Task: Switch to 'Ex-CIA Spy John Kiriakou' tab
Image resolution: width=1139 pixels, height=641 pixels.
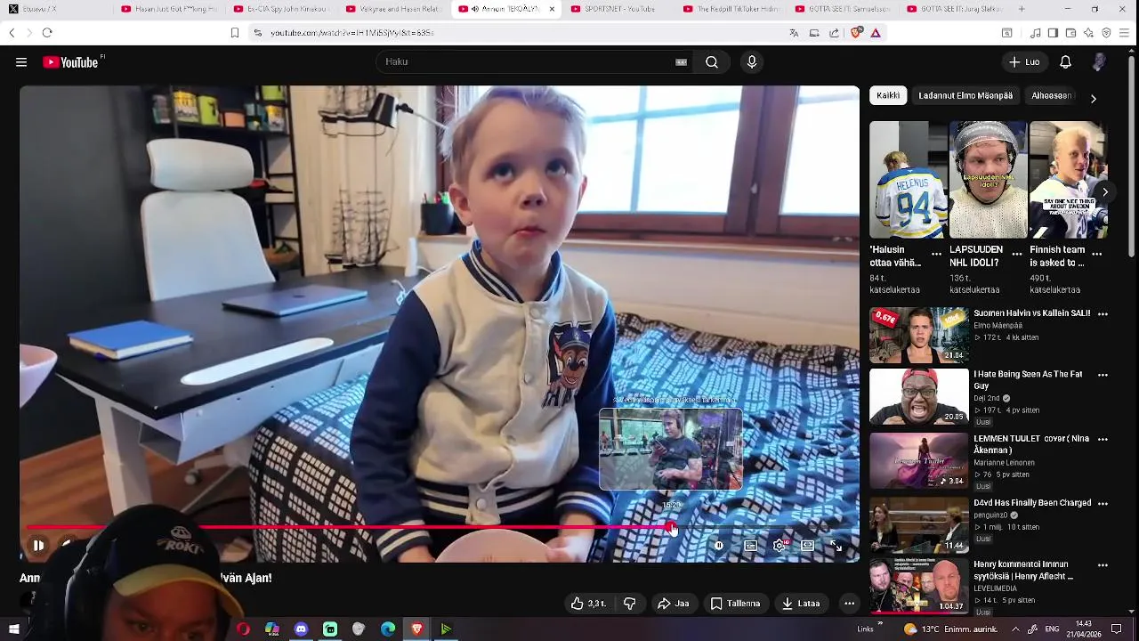Action: pos(281,9)
